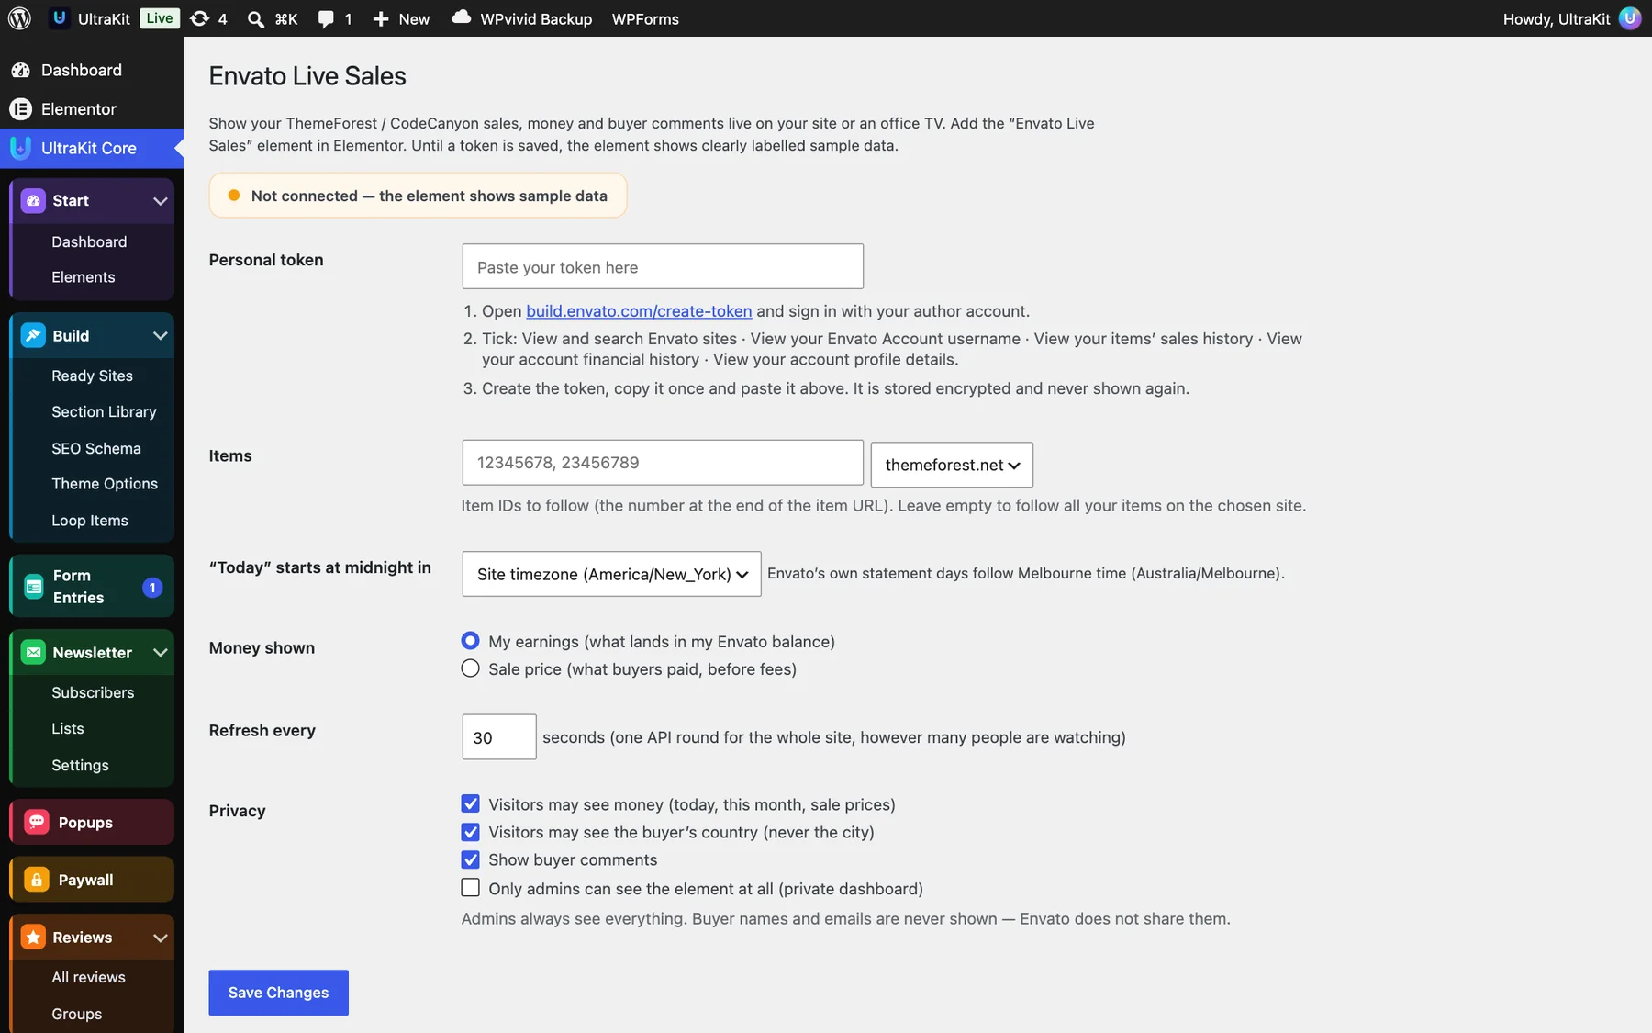This screenshot has height=1033, width=1652.
Task: Click the Personal token input field
Action: (663, 267)
